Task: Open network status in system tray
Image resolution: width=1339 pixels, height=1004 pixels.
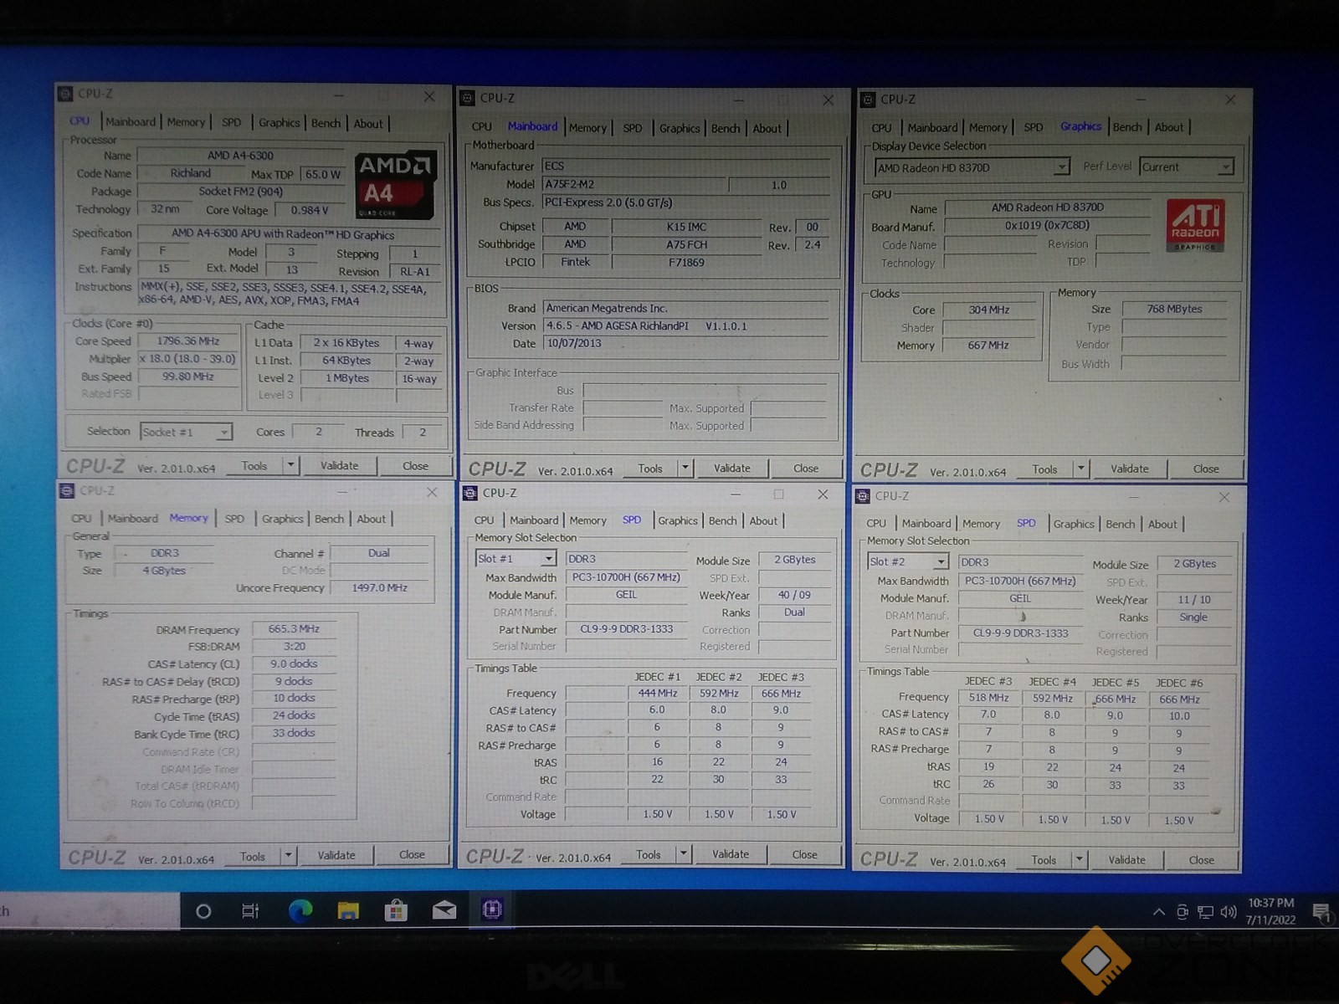Action: tap(1205, 912)
